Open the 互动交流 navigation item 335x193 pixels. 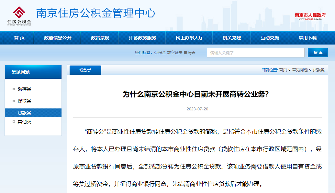(270, 38)
